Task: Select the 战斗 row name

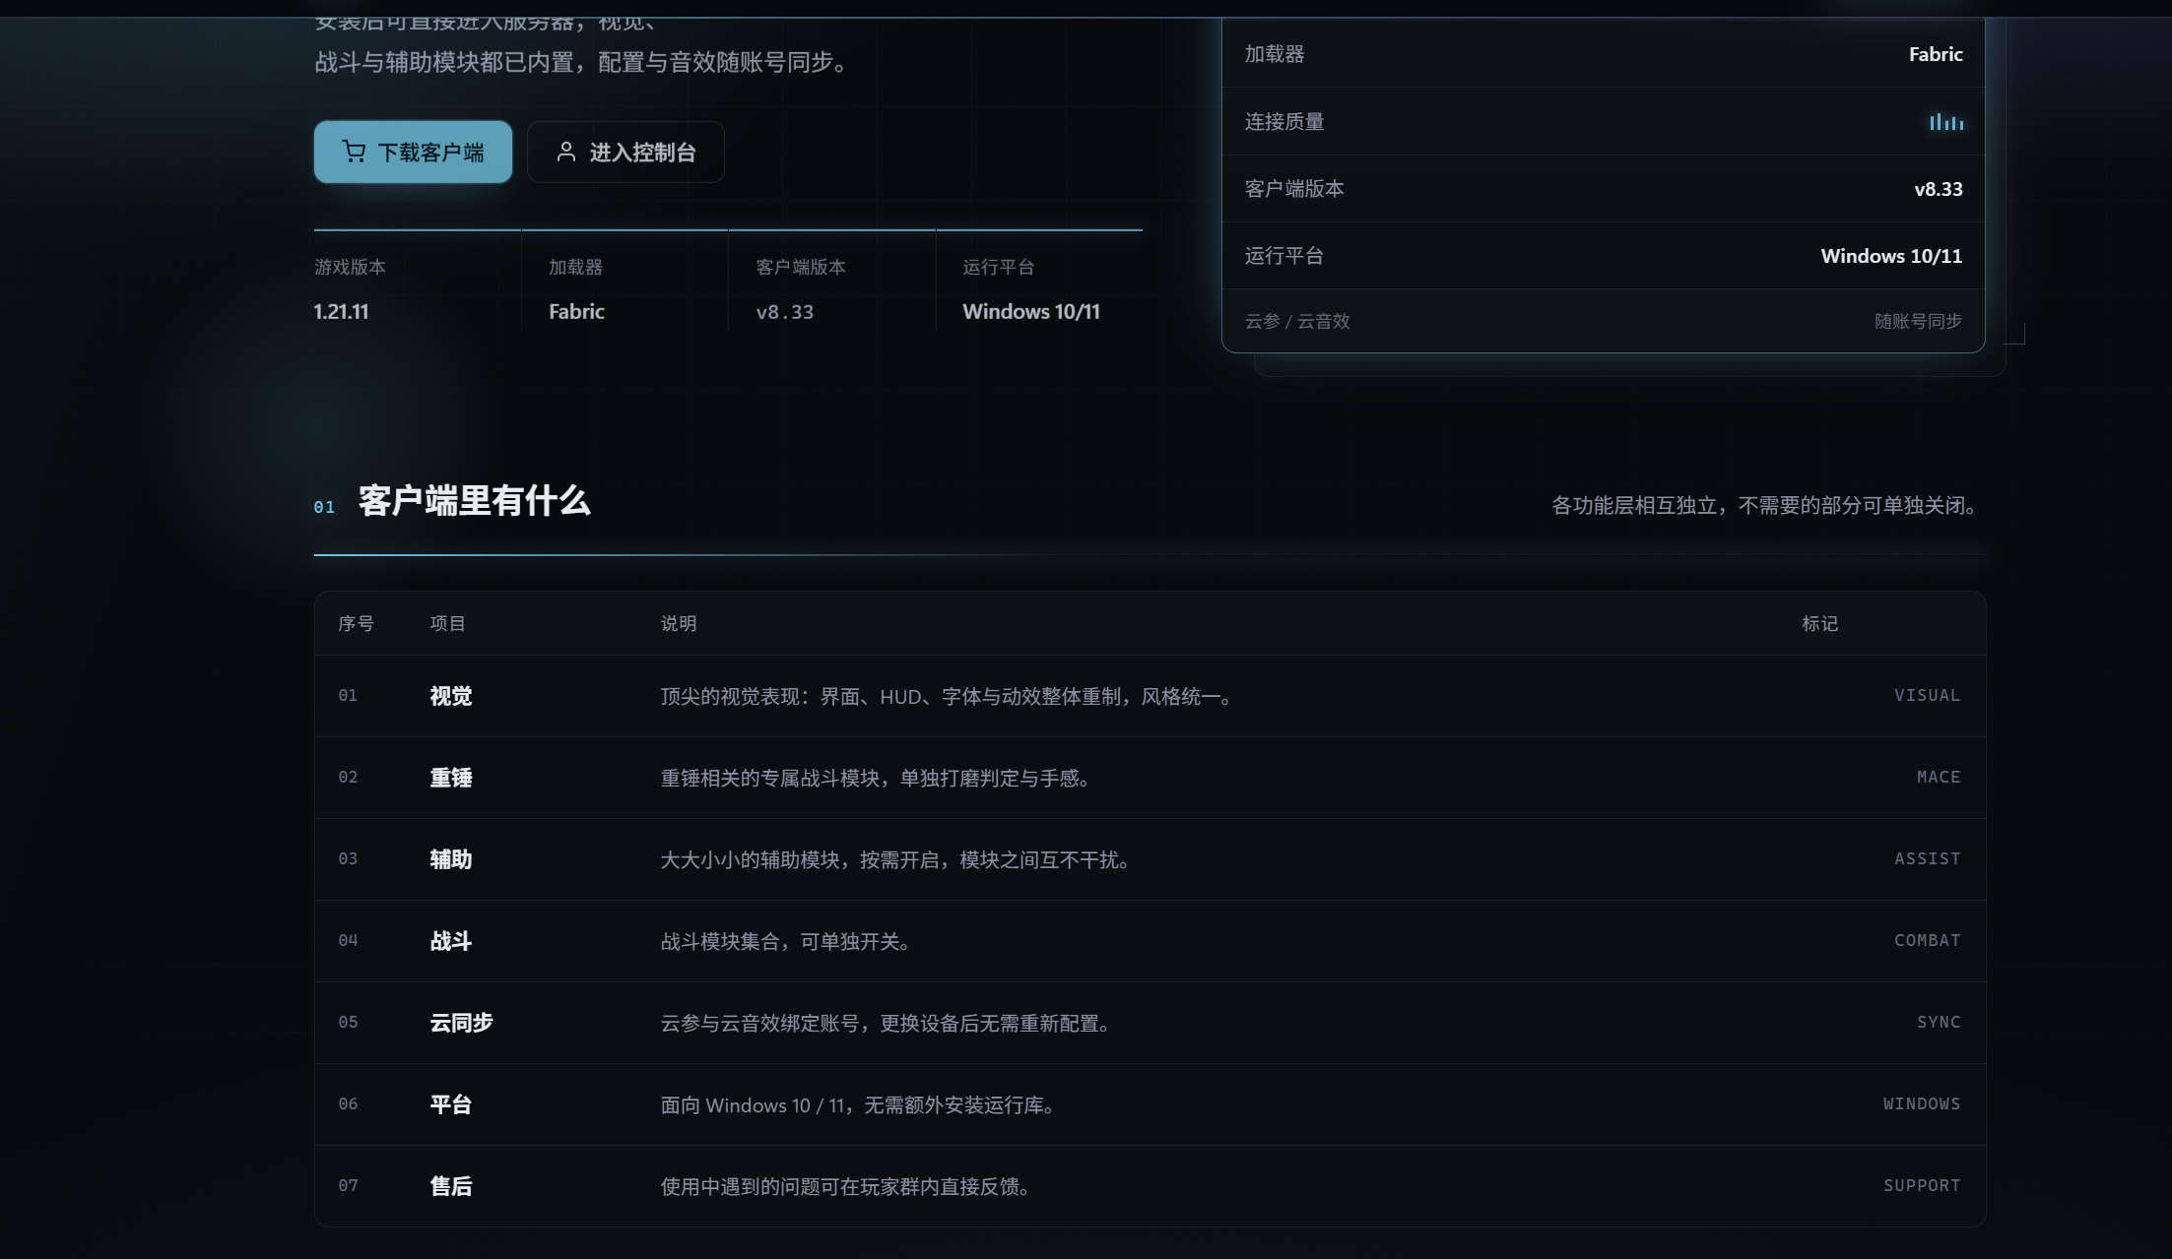Action: point(451,941)
